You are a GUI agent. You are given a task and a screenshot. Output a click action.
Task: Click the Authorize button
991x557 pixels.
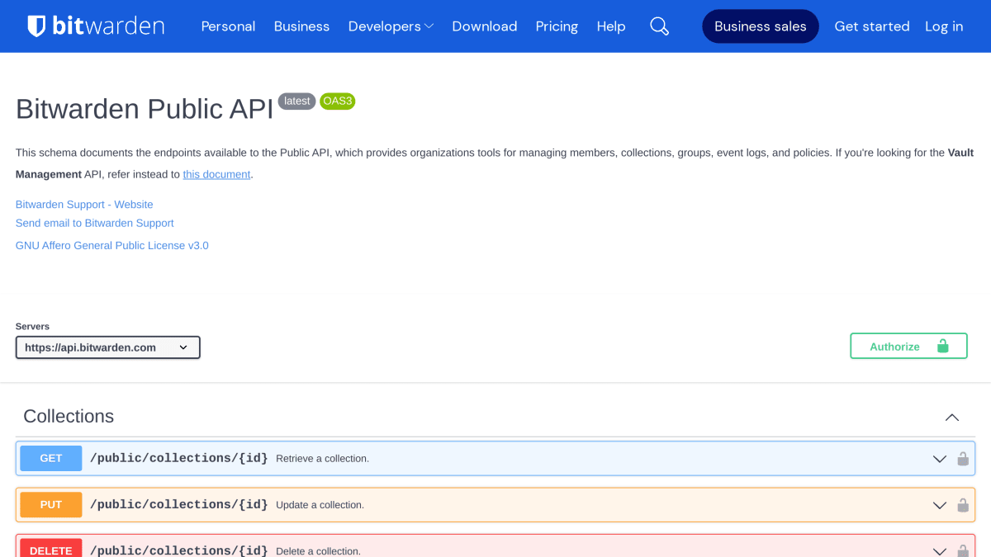click(x=908, y=347)
